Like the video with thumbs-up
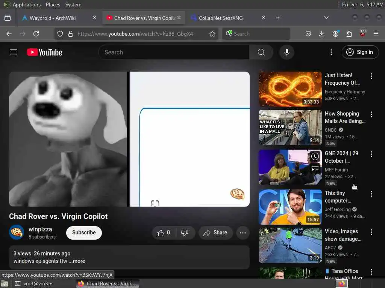 [164, 232]
